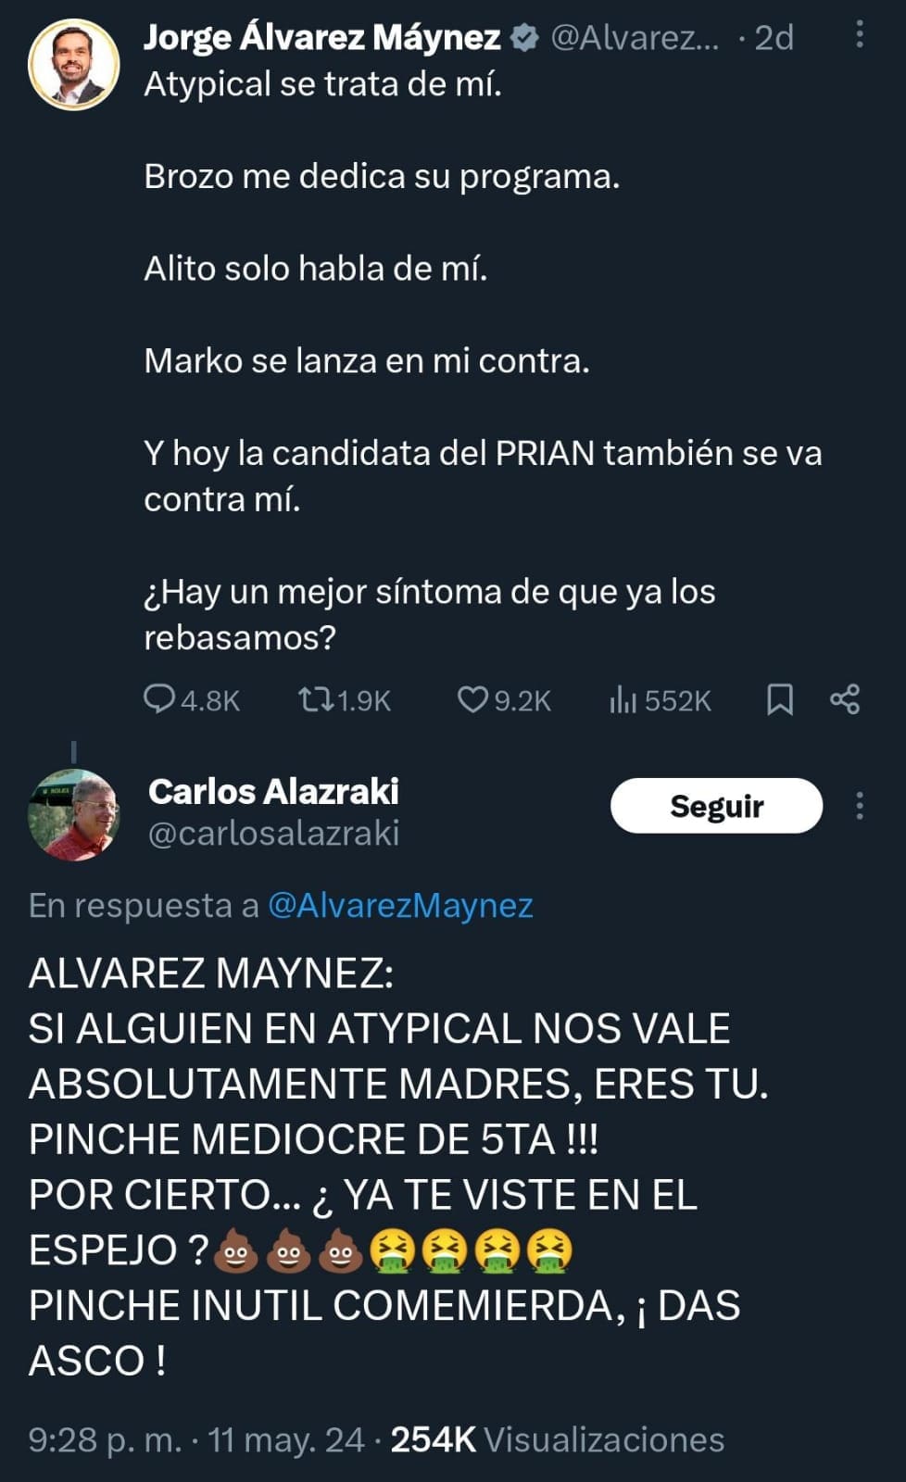The width and height of the screenshot is (906, 1482).
Task: Bookmark Jorge Álvarez Máynez's tweet
Action: pos(780,699)
